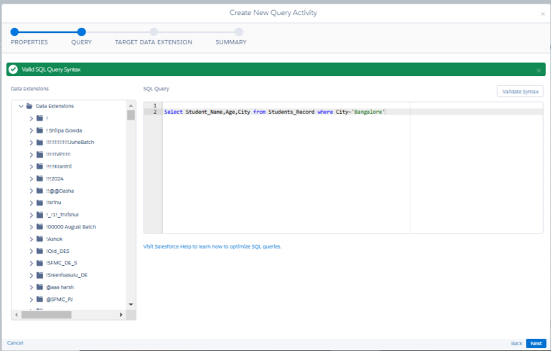The image size is (551, 351).
Task: Select the '!Sreenivasulu_DE' folder label
Action: click(x=67, y=275)
